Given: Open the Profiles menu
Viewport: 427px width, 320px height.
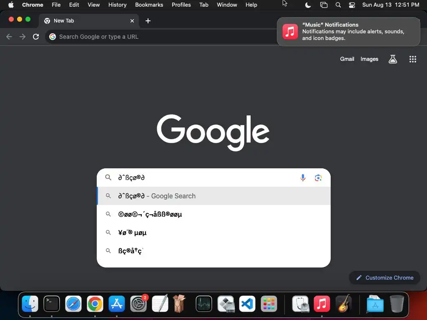Looking at the screenshot, I should coord(181,5).
